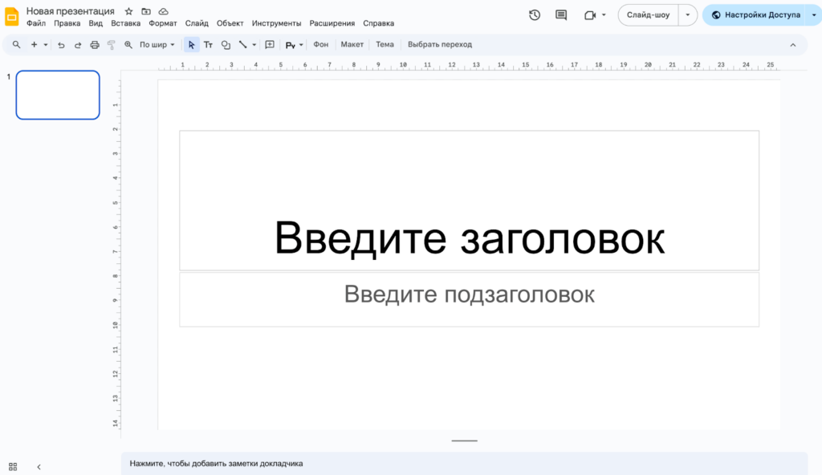Select the Text box tool
This screenshot has height=475, width=822.
pos(208,44)
